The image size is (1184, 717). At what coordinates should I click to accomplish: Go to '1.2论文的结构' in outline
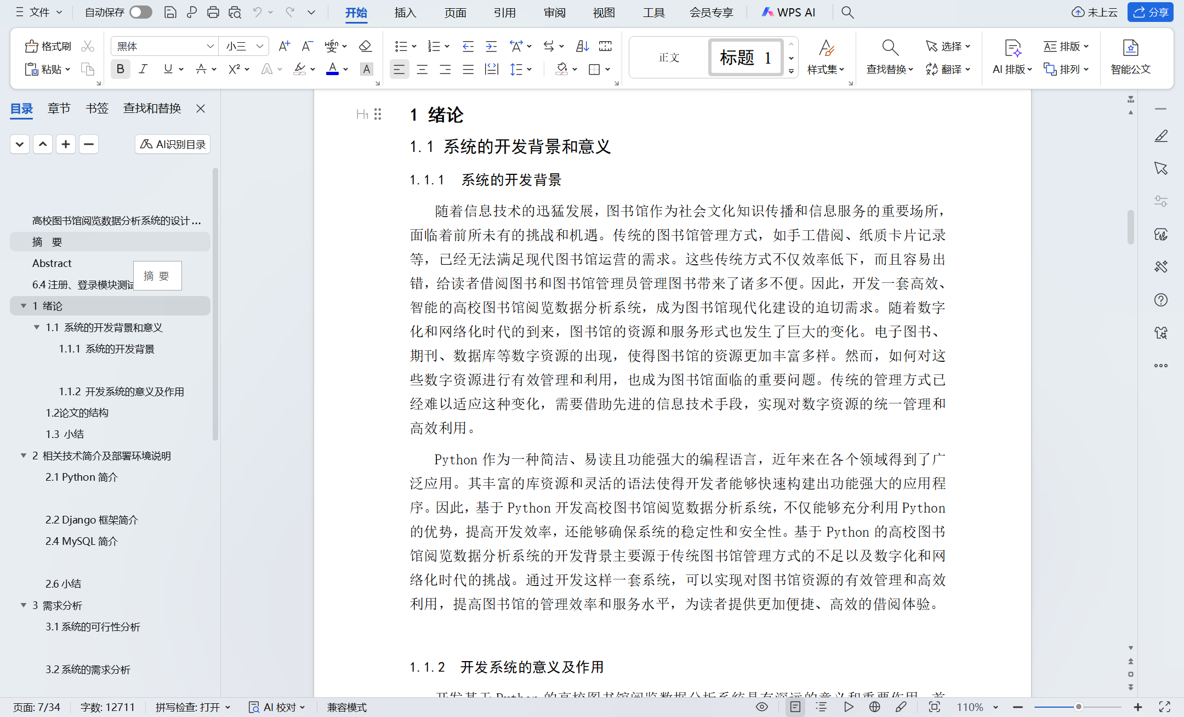77,413
